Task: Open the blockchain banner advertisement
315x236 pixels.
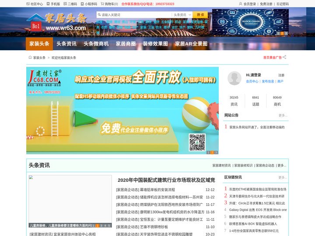Action: [250, 22]
